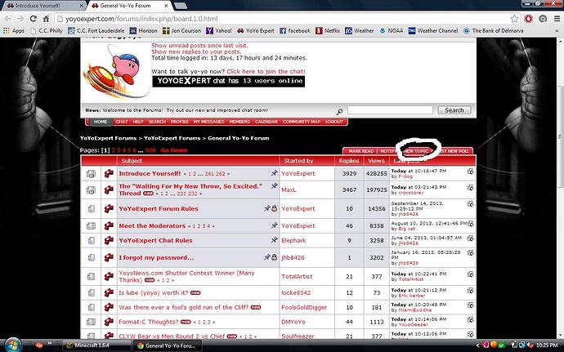The width and height of the screenshot is (564, 352).
Task: Select the General Yo-Yo Forum browser tab
Action: 129,6
